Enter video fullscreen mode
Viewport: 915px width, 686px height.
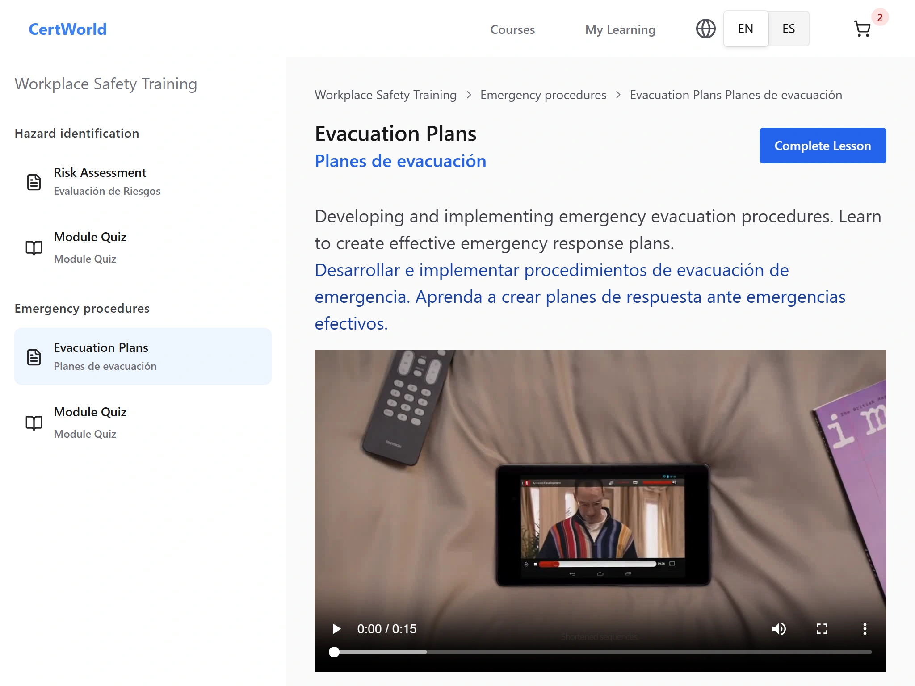[822, 629]
